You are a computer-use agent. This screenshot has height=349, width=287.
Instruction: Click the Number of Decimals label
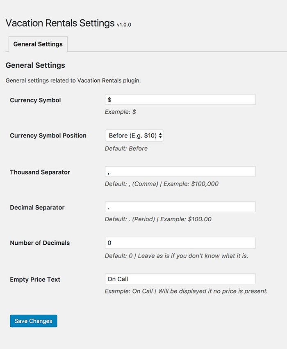pyautogui.click(x=40, y=243)
